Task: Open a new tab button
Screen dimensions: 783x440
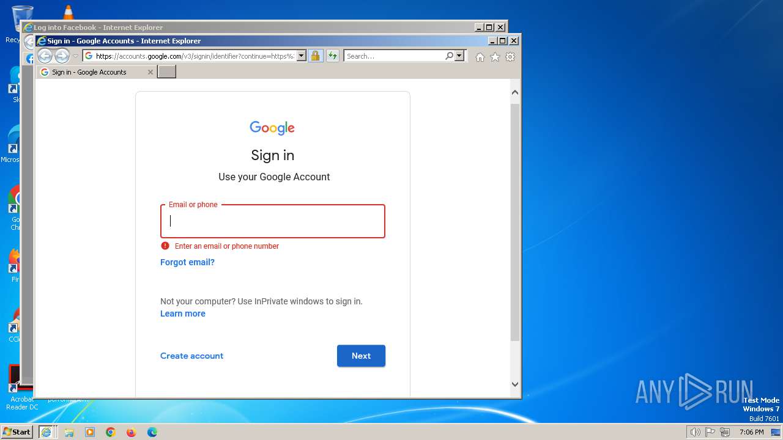Action: coord(166,72)
